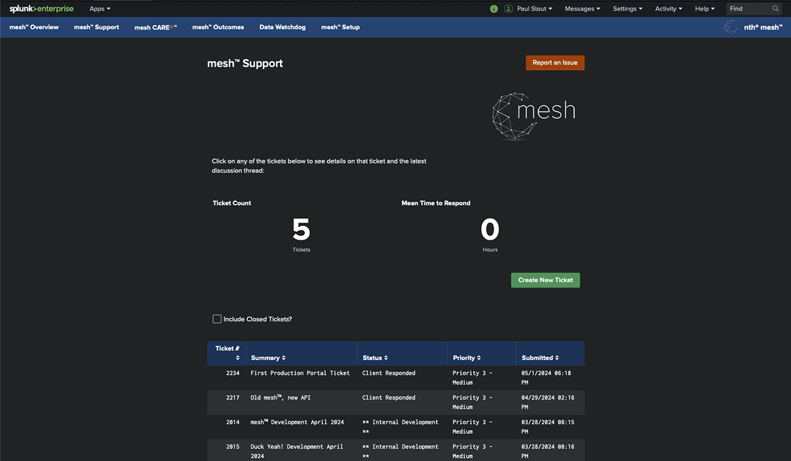Open ticket number 2014
The height and width of the screenshot is (461, 791).
pos(233,422)
